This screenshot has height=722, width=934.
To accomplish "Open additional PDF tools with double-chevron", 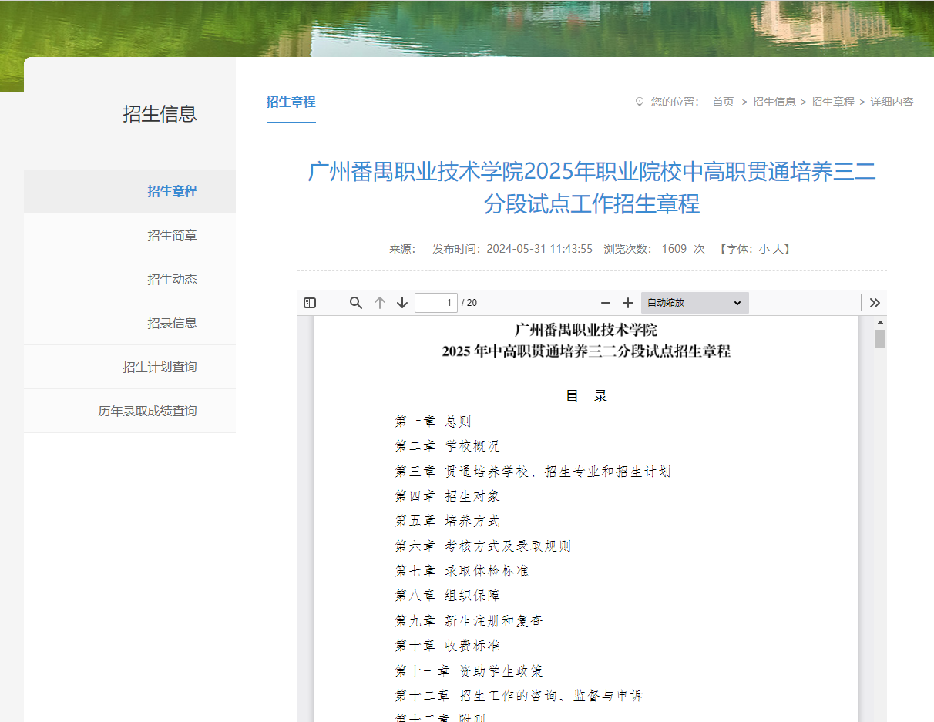I will tap(875, 303).
